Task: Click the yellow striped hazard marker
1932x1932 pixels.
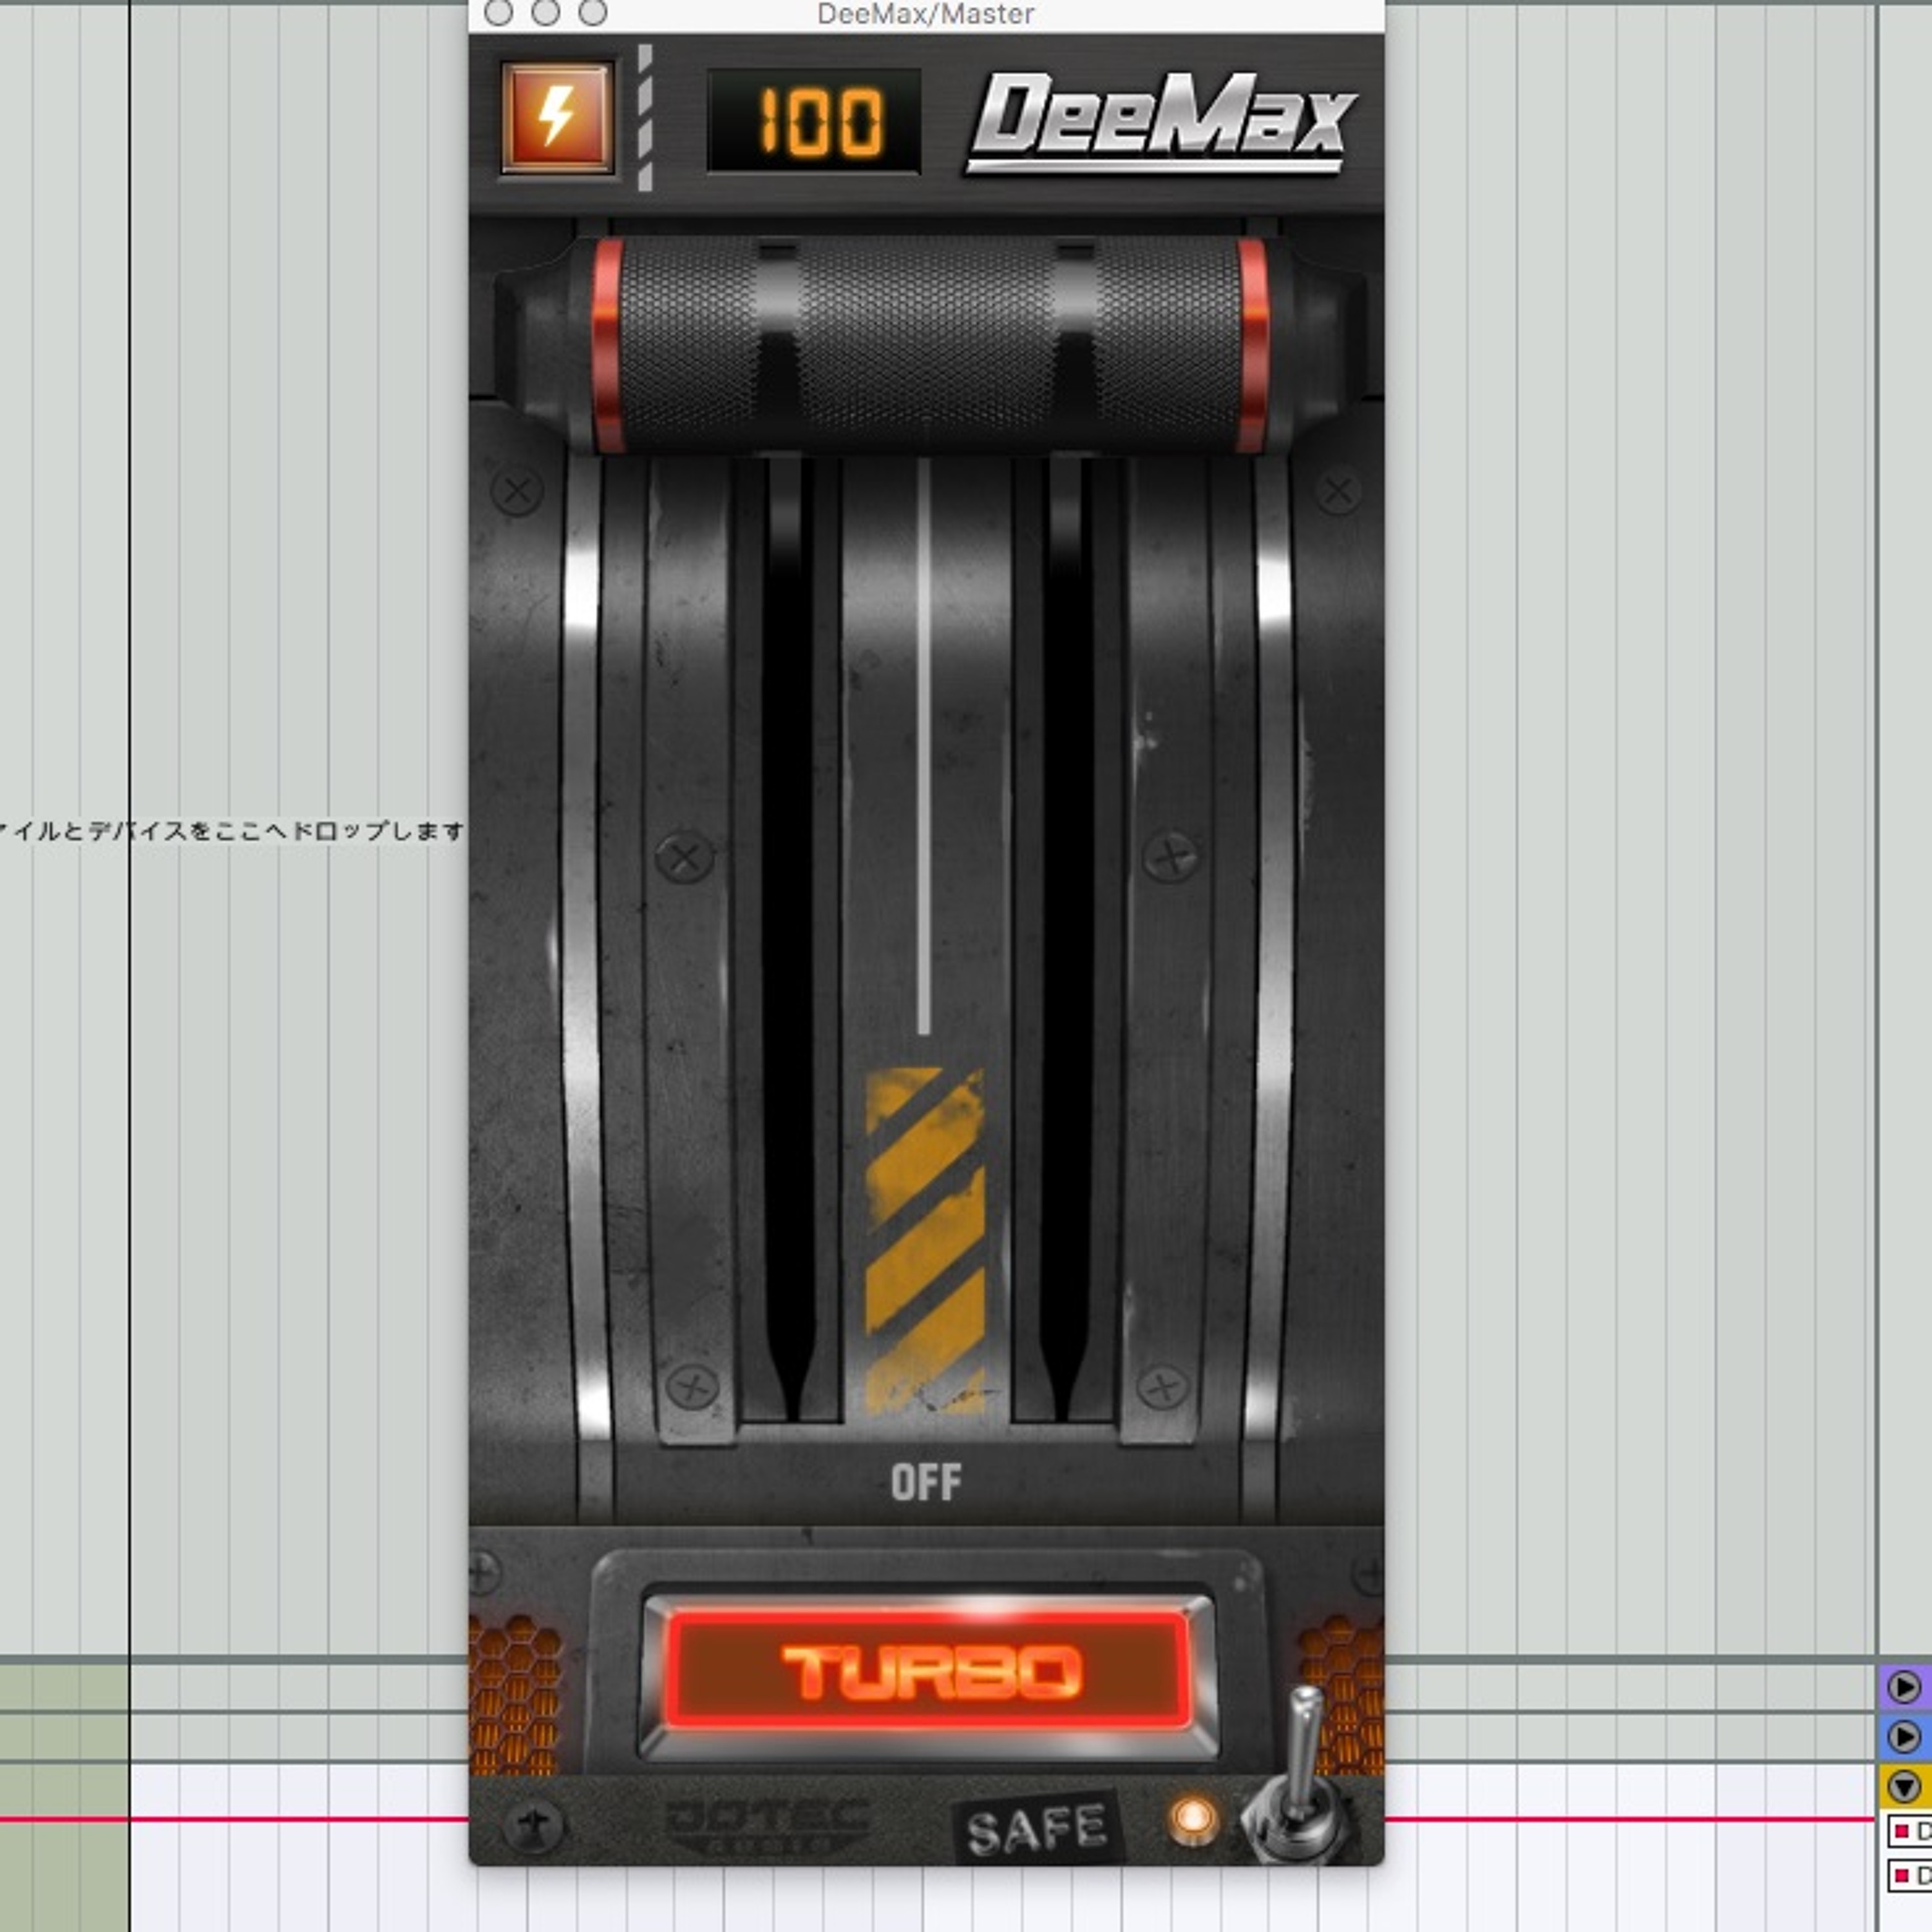Action: [924, 1240]
